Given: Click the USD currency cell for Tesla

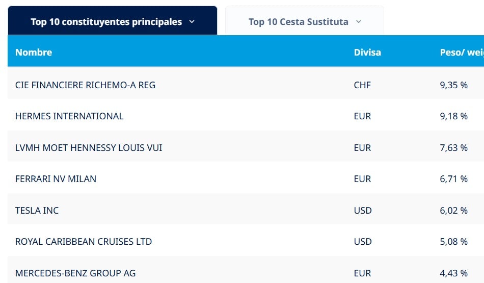Looking at the screenshot, I should pyautogui.click(x=363, y=210).
